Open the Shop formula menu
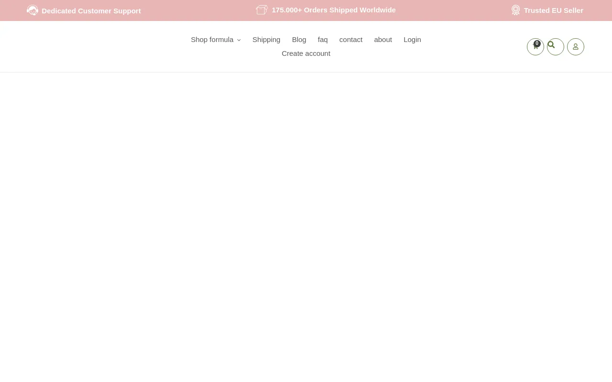 click(x=212, y=40)
